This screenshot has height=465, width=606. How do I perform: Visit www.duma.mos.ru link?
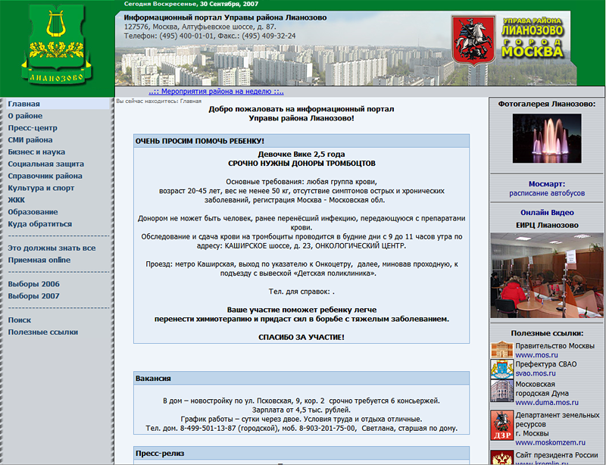tap(547, 402)
